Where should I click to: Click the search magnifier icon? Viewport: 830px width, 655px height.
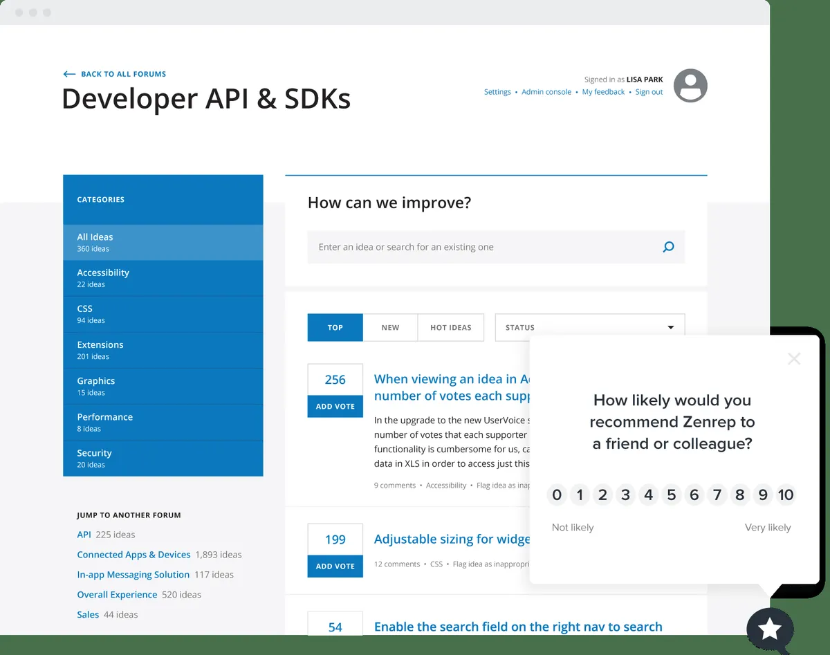click(668, 247)
